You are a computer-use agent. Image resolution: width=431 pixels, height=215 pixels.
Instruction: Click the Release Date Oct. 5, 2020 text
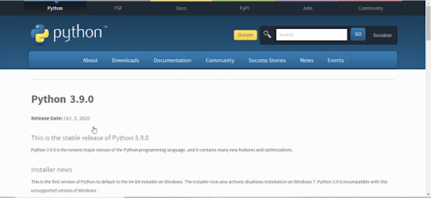(60, 118)
